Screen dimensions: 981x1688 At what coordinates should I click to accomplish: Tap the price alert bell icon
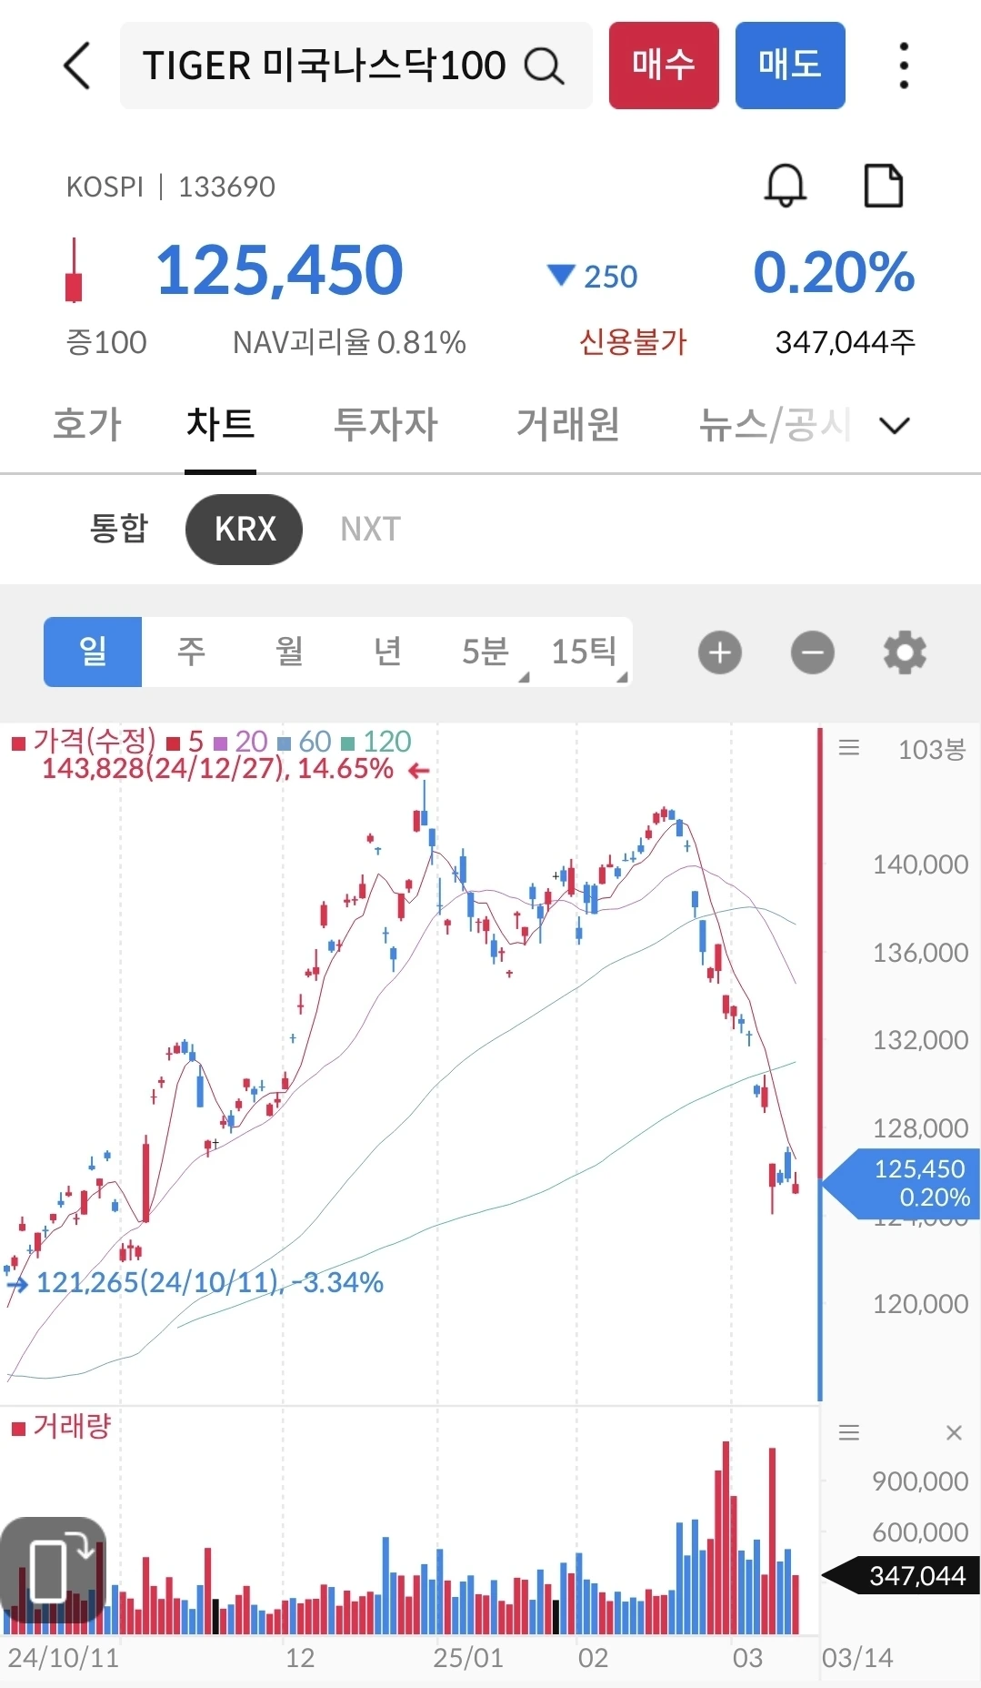[785, 186]
